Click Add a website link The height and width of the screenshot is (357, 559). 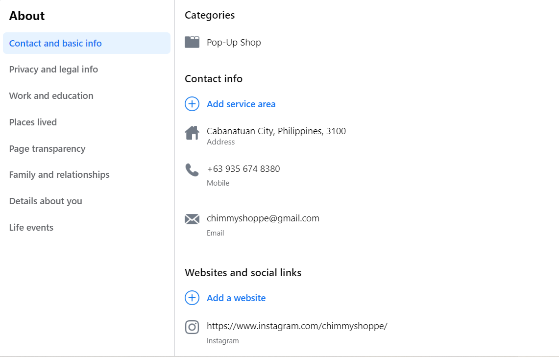pyautogui.click(x=236, y=298)
